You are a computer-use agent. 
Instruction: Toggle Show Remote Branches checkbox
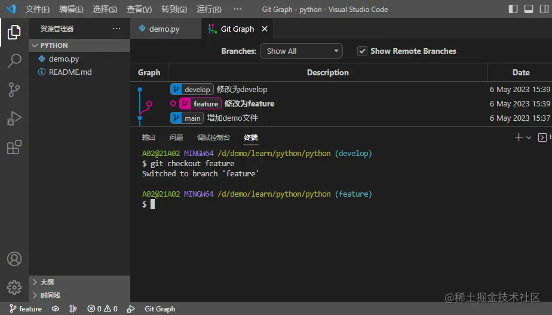(x=362, y=51)
